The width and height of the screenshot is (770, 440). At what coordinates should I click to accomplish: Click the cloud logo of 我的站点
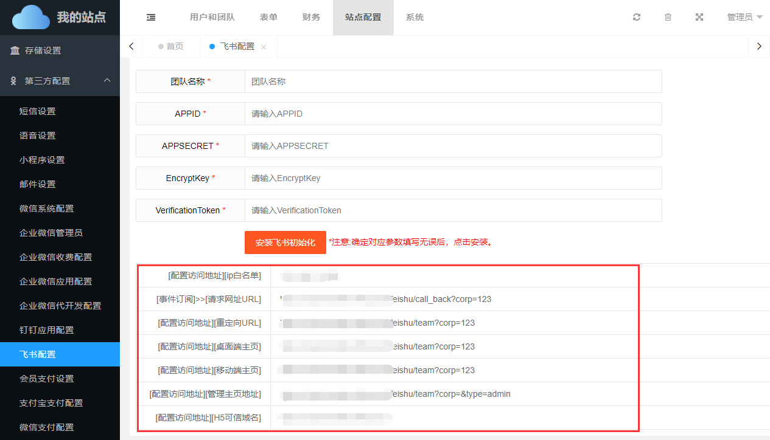point(31,18)
